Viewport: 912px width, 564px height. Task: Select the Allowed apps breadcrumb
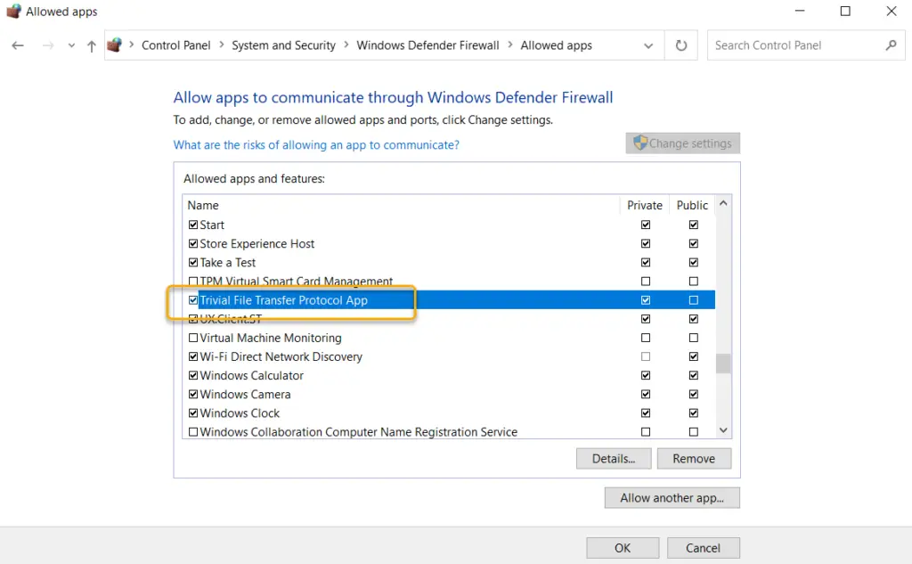pos(556,45)
